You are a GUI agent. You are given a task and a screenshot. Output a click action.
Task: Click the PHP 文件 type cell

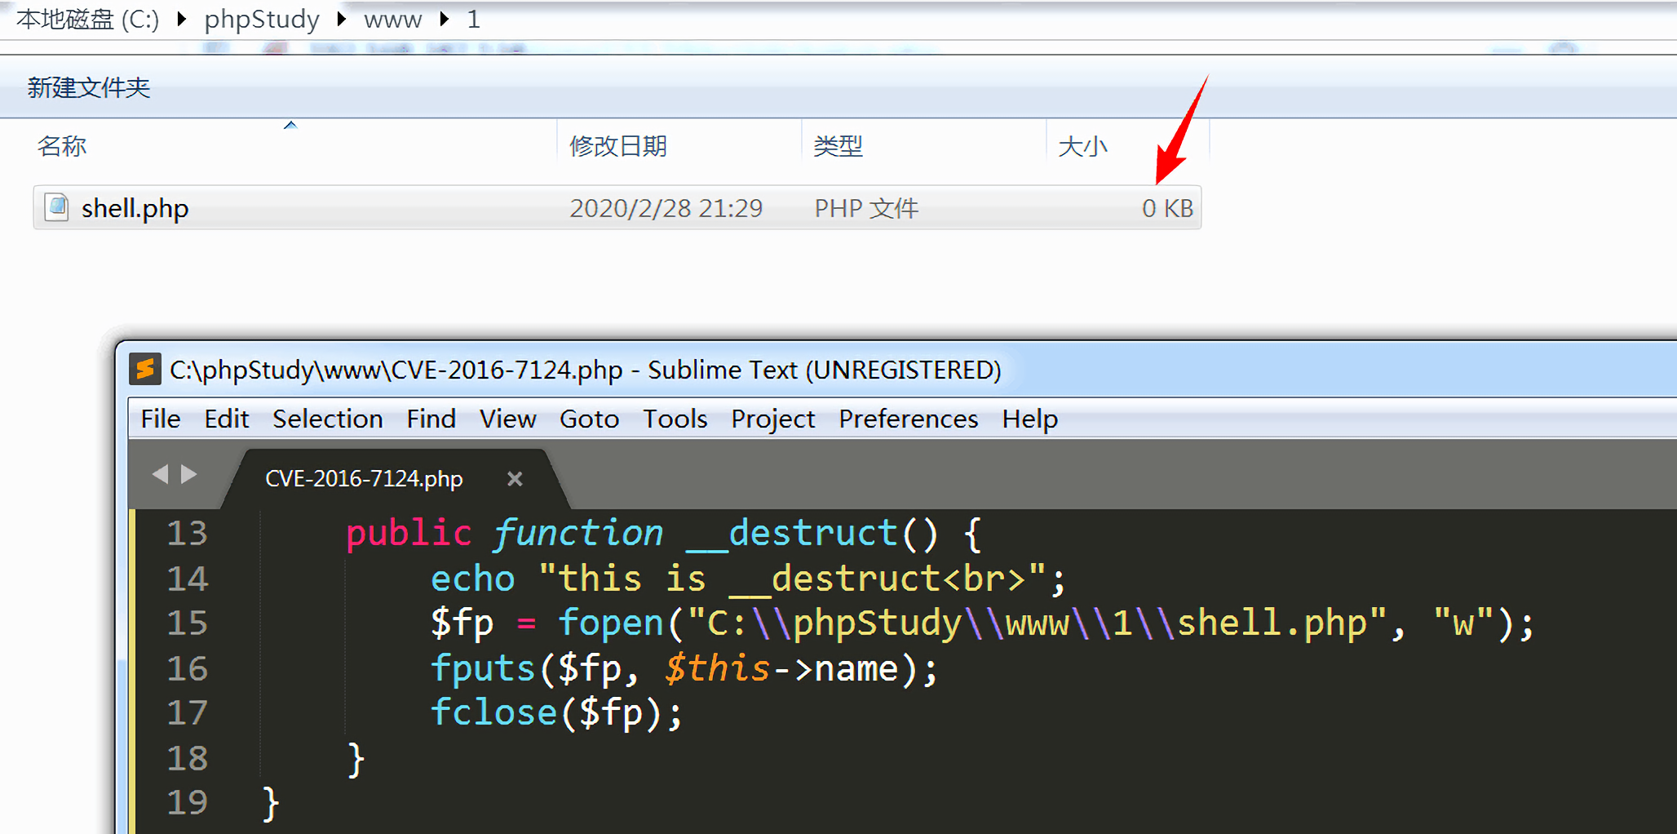click(x=866, y=208)
